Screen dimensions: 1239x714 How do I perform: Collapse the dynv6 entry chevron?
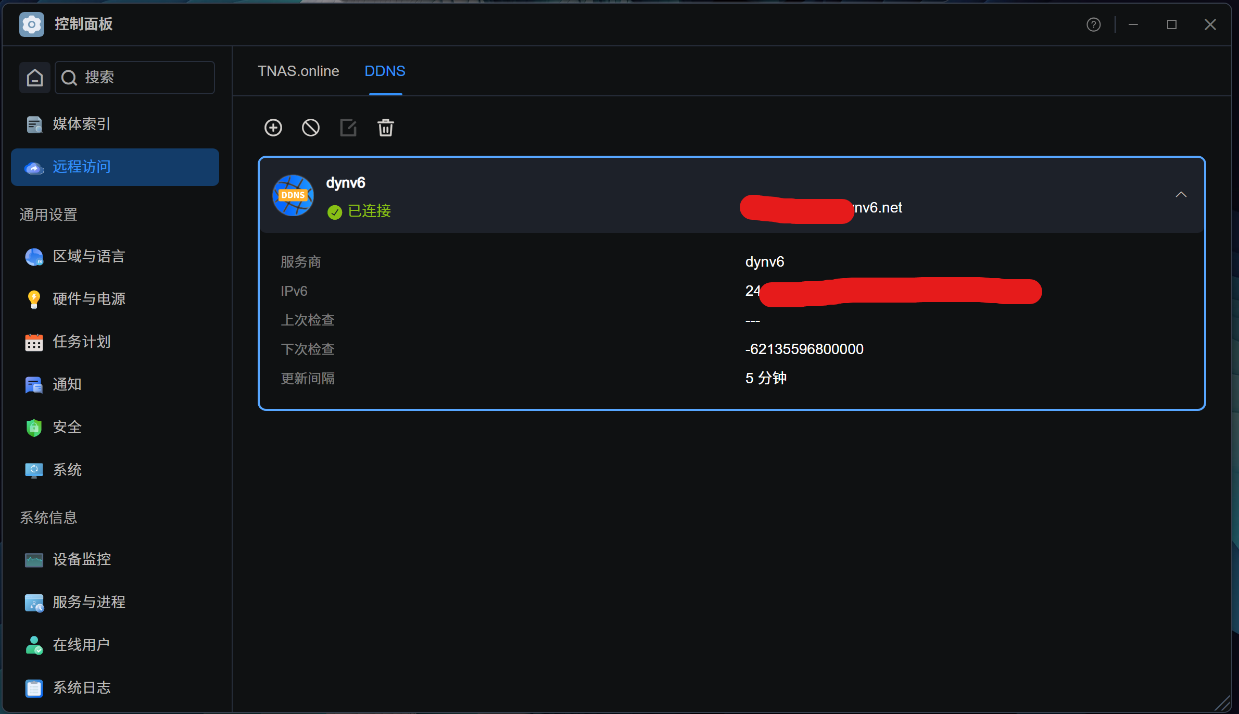[1181, 195]
